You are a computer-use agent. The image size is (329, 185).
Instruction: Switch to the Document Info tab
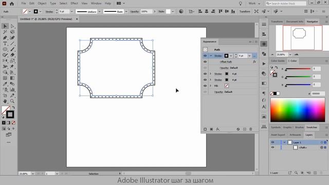(x=295, y=22)
